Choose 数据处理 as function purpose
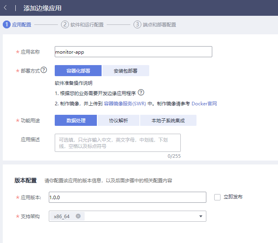This screenshot has height=243, width=278. point(76,121)
